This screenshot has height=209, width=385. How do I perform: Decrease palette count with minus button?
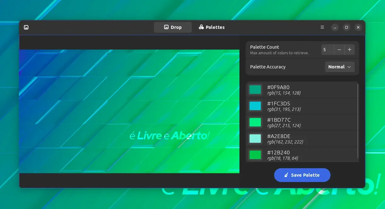click(x=339, y=50)
